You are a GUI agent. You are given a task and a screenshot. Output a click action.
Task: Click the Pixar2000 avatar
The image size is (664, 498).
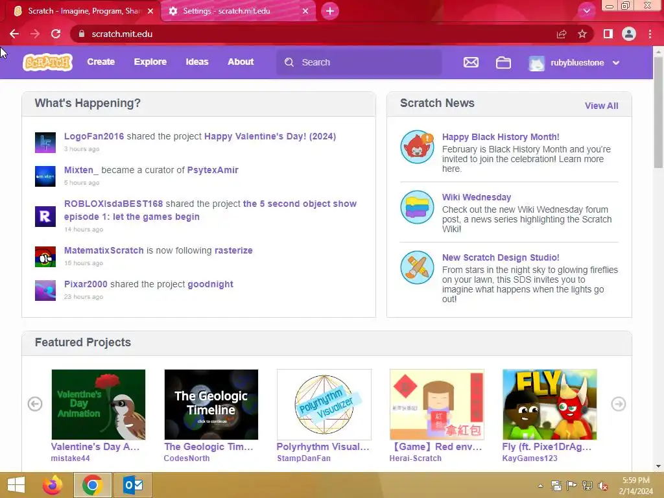tap(45, 290)
